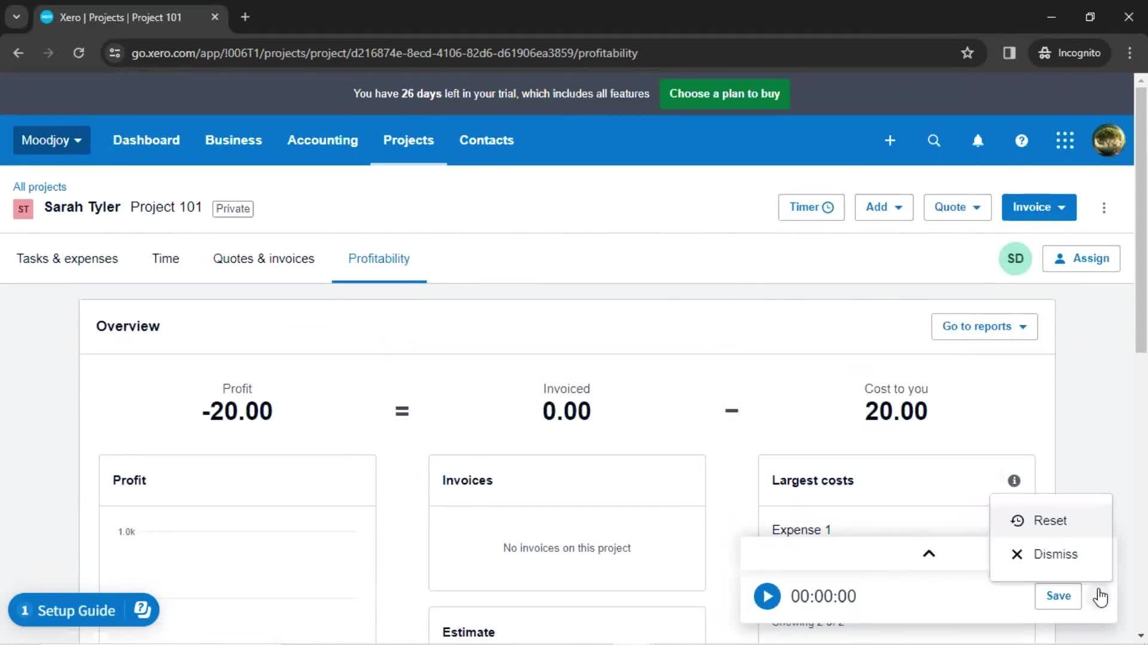Screen dimensions: 1148x645
Task: Open the Quote dropdown button
Action: click(957, 207)
